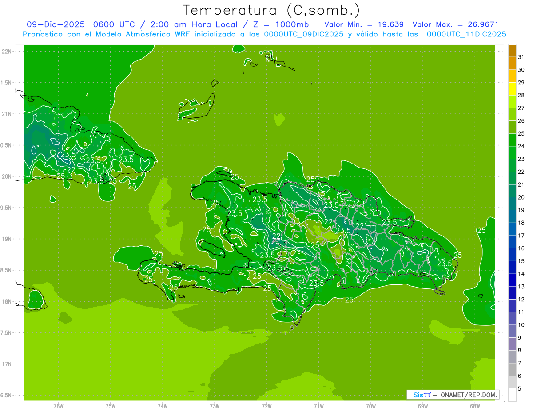Viewport: 533px width, 412px height.
Task: Click the '73W' longitude label
Action: coord(215,406)
